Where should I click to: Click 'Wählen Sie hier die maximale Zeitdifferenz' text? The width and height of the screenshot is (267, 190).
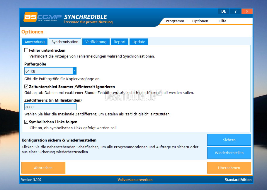[97, 114]
